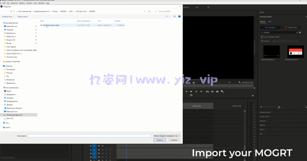Enable the Libraries checkbox
Image resolution: width=307 pixels, height=161 pixels.
[262, 41]
